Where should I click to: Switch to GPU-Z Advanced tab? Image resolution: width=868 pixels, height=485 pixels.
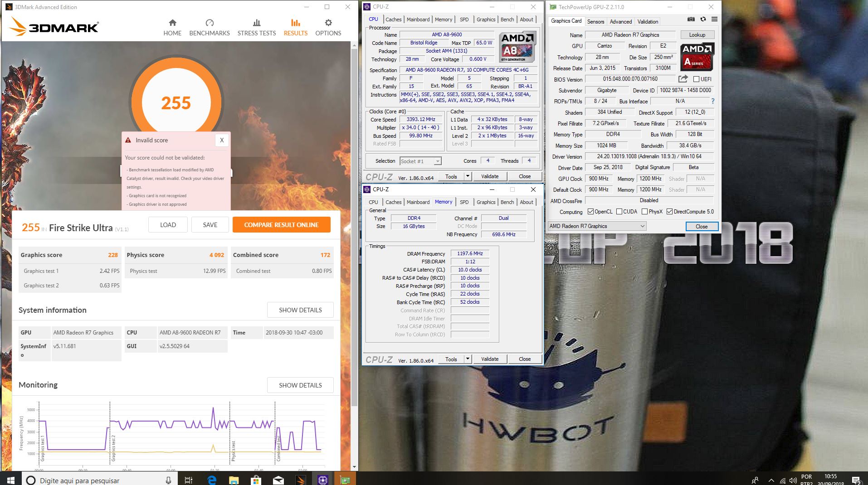tap(621, 22)
